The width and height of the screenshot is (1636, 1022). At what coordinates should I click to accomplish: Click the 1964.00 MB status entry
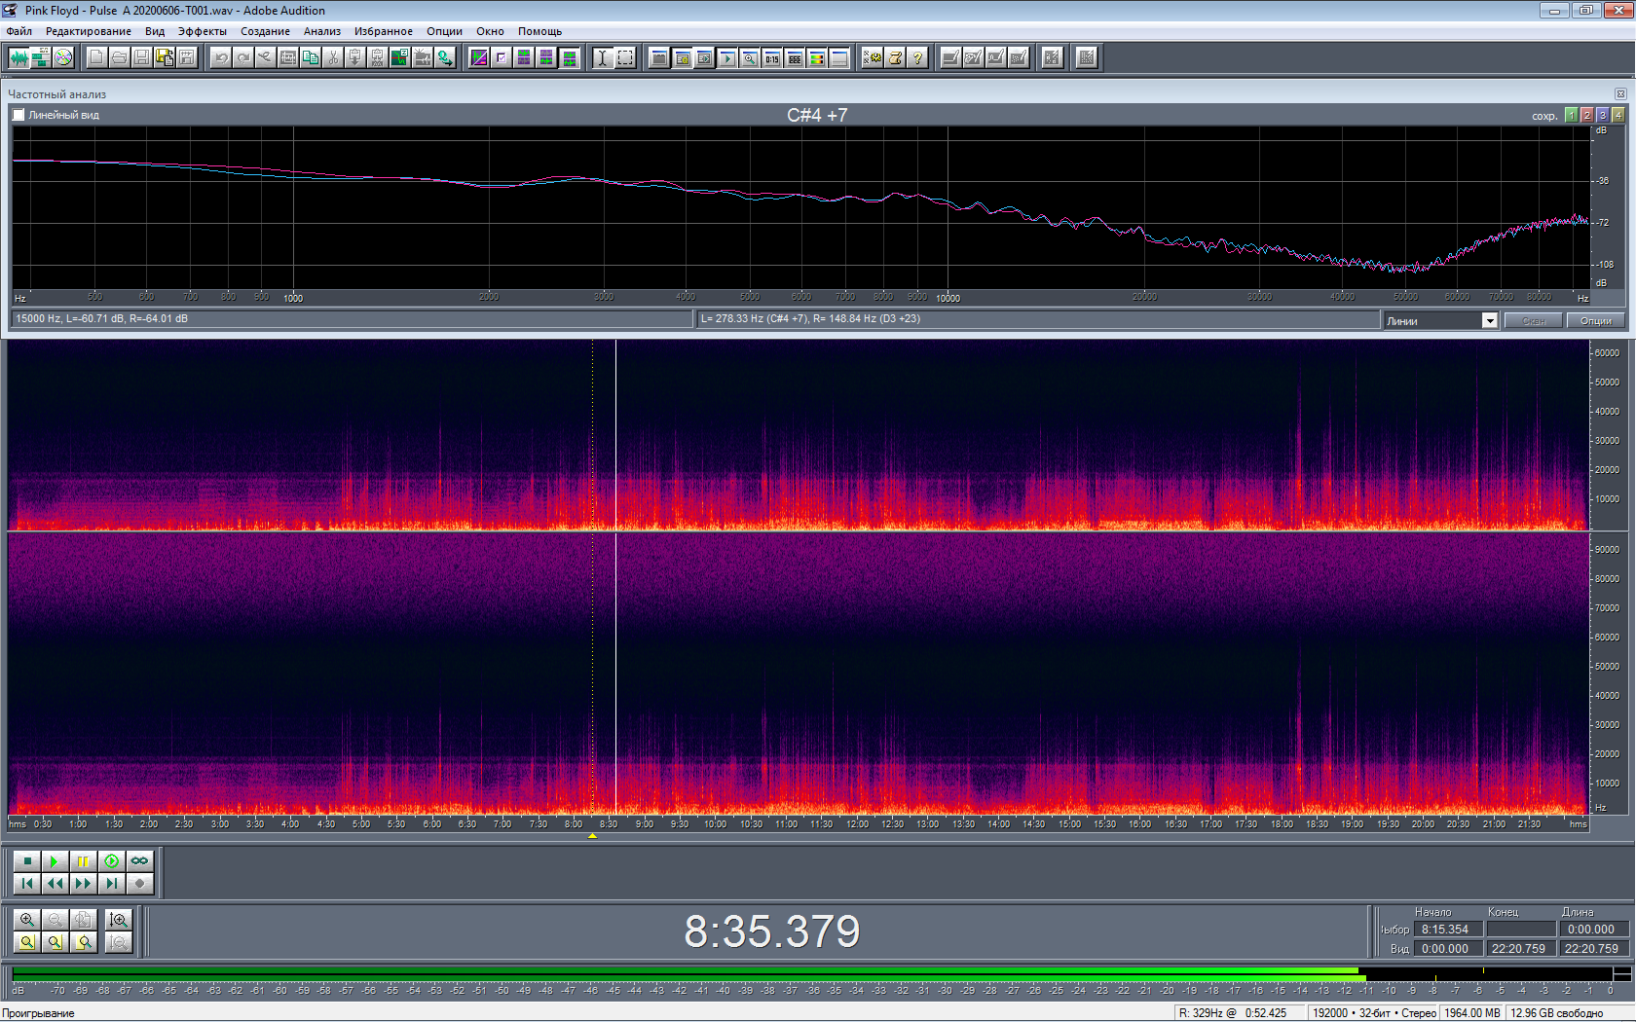point(1471,1013)
